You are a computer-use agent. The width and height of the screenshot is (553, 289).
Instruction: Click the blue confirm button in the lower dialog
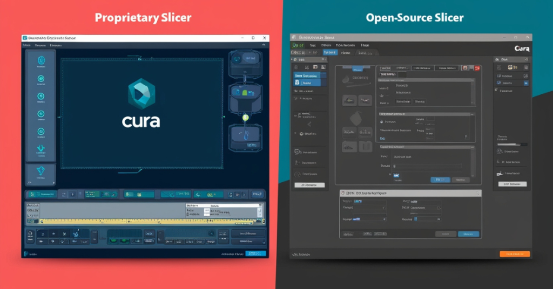(468, 233)
